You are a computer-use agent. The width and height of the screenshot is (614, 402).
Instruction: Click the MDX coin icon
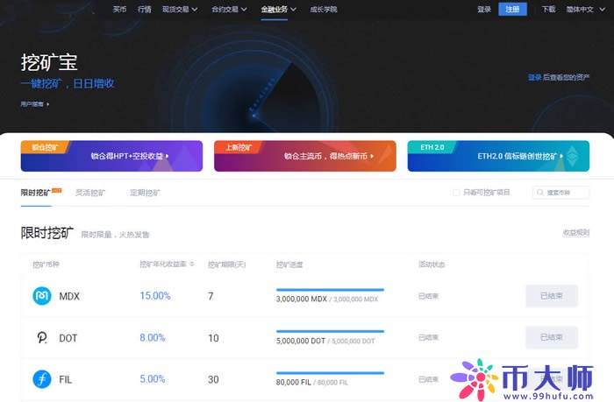point(41,296)
